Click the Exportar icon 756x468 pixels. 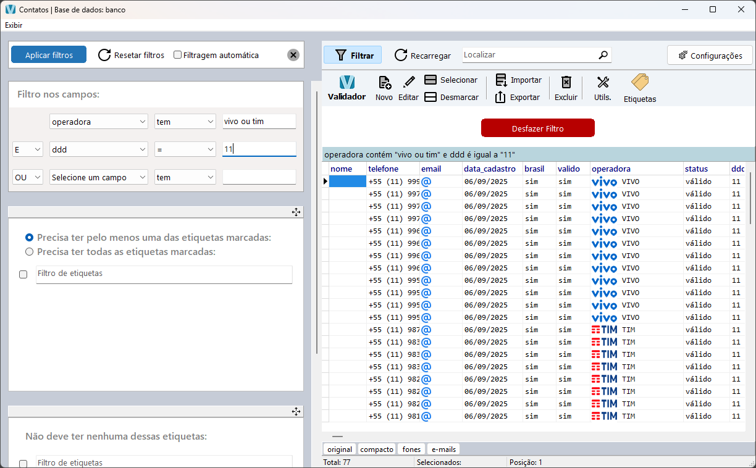coord(501,97)
